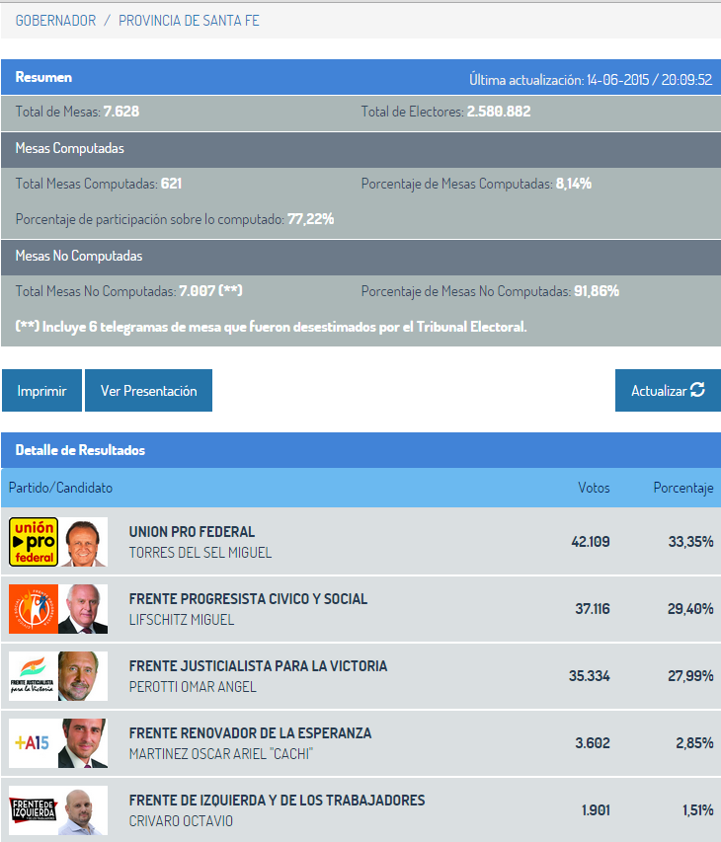This screenshot has width=721, height=842.
Task: Open Perotti Omar Angel candidate photo
Action: tap(83, 676)
